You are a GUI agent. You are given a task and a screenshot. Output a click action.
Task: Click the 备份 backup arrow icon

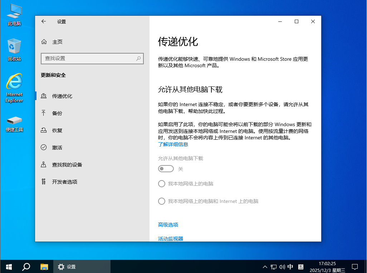click(44, 113)
